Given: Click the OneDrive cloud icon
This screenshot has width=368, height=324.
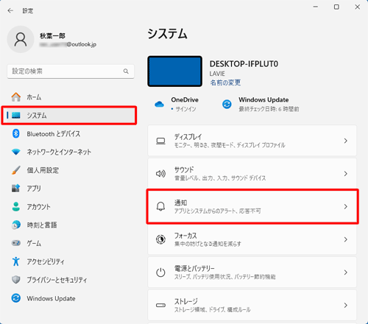Looking at the screenshot, I should tap(159, 105).
